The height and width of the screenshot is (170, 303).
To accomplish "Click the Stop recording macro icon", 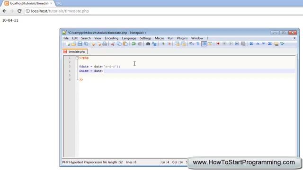I will click(224, 44).
